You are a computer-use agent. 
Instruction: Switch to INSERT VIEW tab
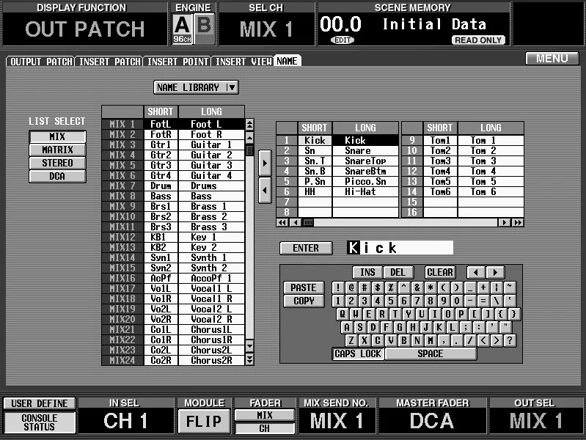point(243,62)
